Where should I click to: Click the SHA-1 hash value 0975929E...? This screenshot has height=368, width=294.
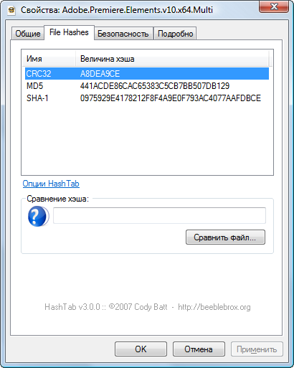coord(171,98)
